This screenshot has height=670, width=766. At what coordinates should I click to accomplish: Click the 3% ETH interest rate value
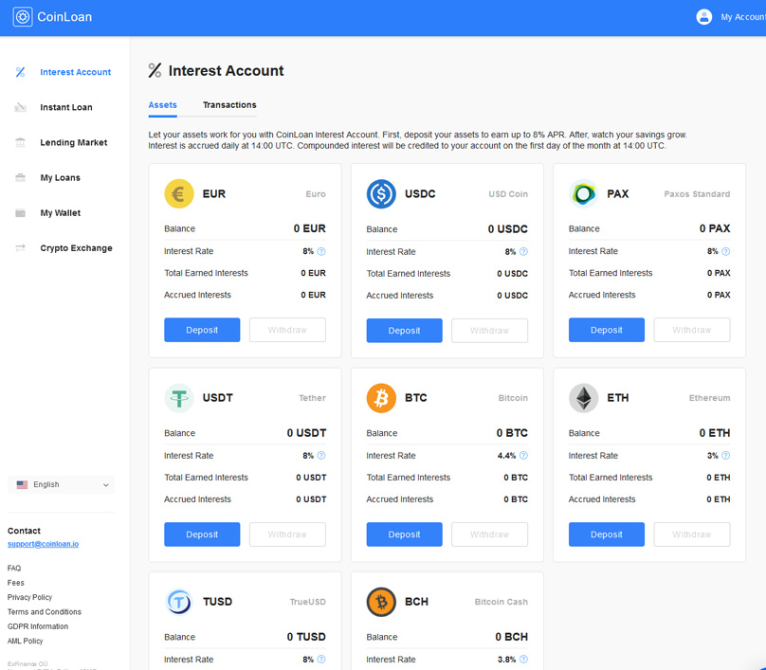pyautogui.click(x=713, y=456)
